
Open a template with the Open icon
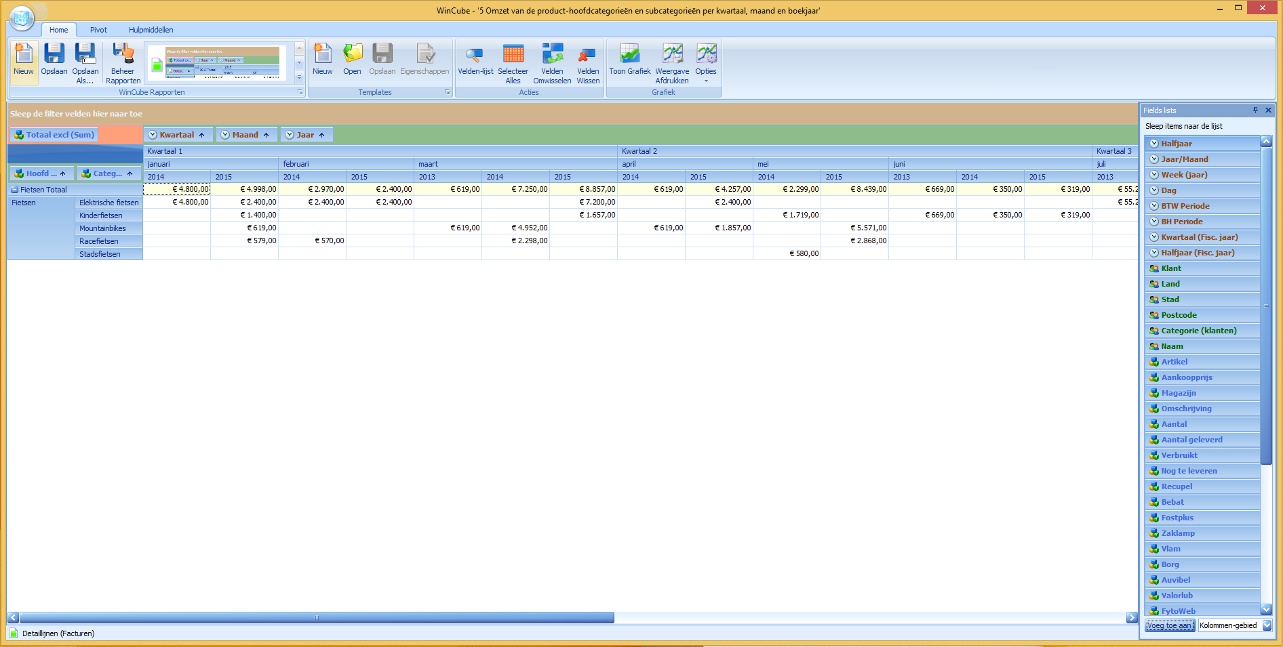pos(352,61)
